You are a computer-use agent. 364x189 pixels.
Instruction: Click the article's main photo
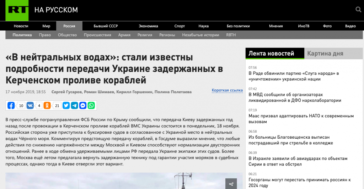tap(117, 182)
